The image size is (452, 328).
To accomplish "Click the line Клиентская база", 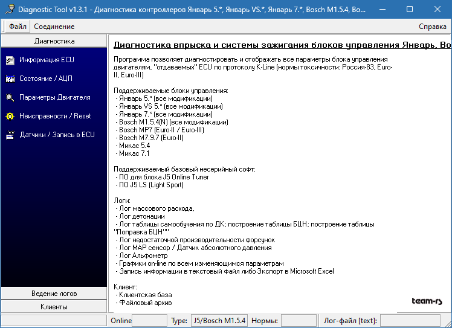I will tap(144, 295).
